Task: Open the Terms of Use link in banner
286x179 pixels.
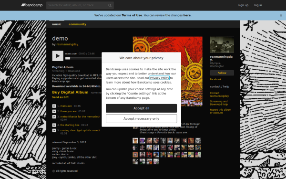Action: click(132, 15)
